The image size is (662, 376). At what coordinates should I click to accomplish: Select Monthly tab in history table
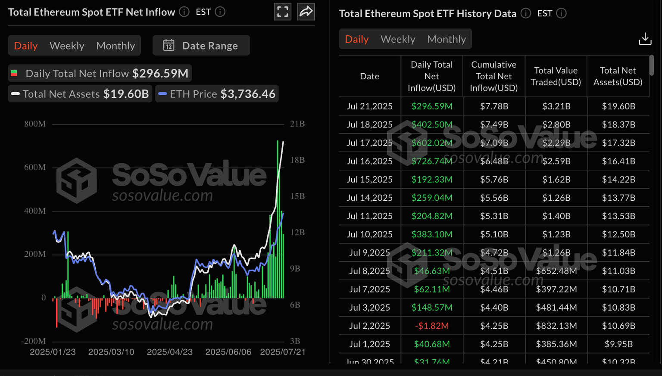pyautogui.click(x=447, y=39)
